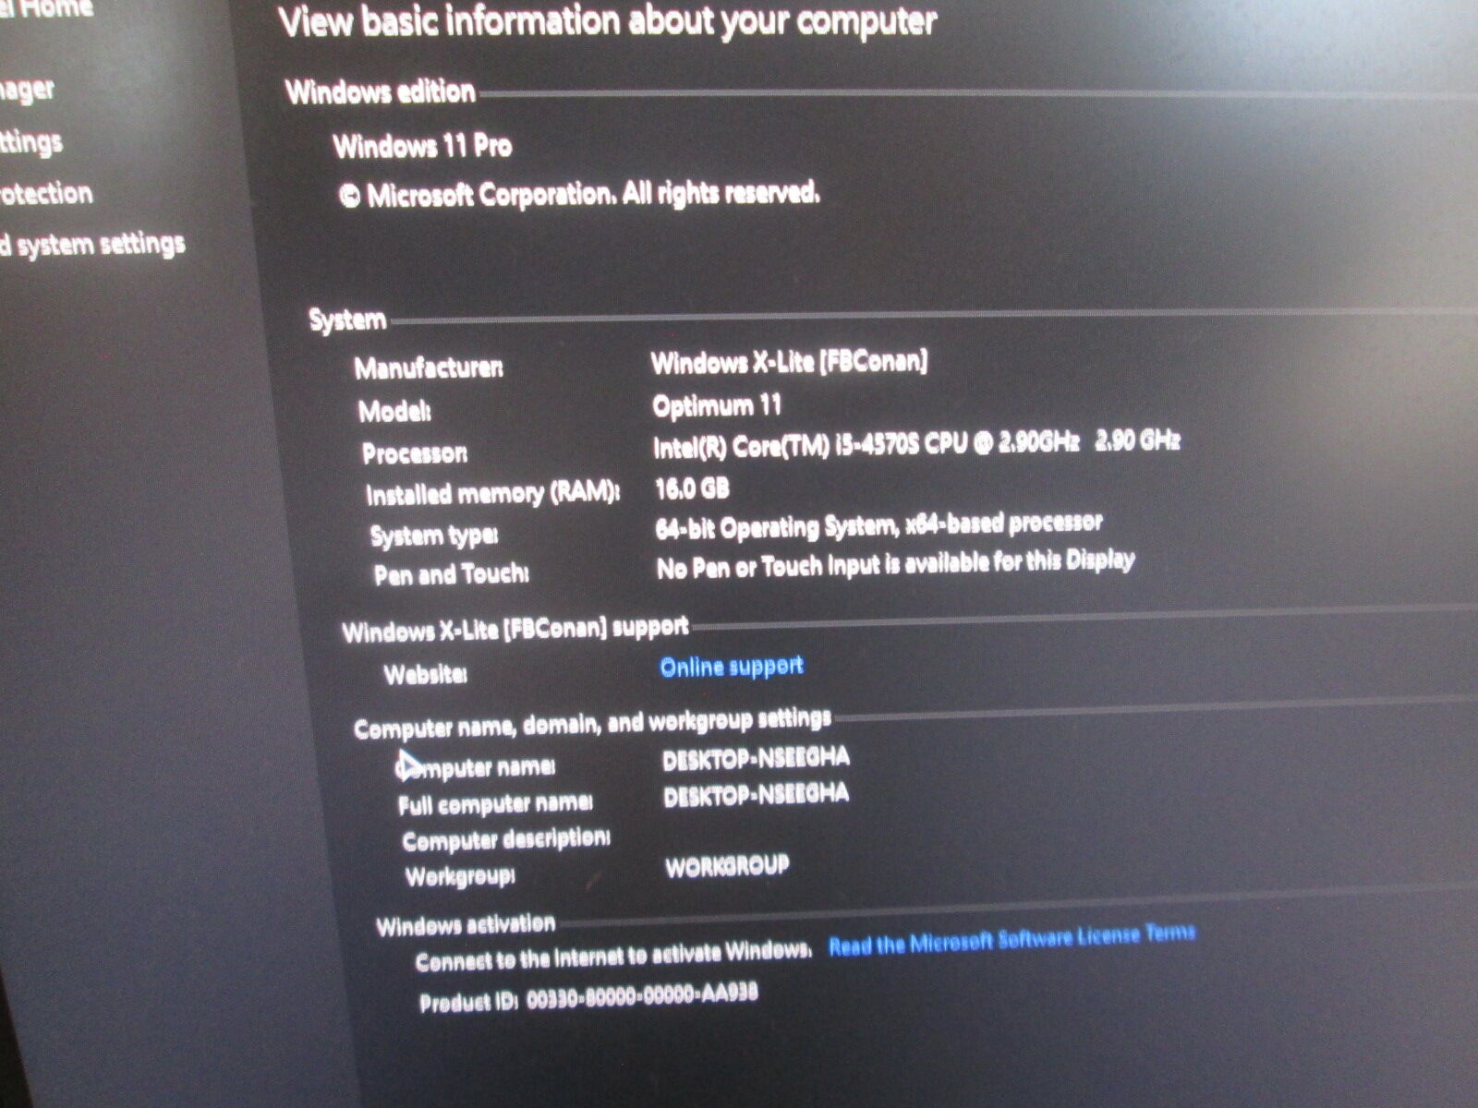This screenshot has height=1108, width=1478.
Task: Open Device Manager from the left sidebar
Action: tap(26, 90)
